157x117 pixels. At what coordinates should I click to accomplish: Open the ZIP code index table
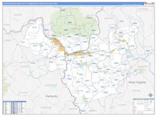[x=14, y=107]
